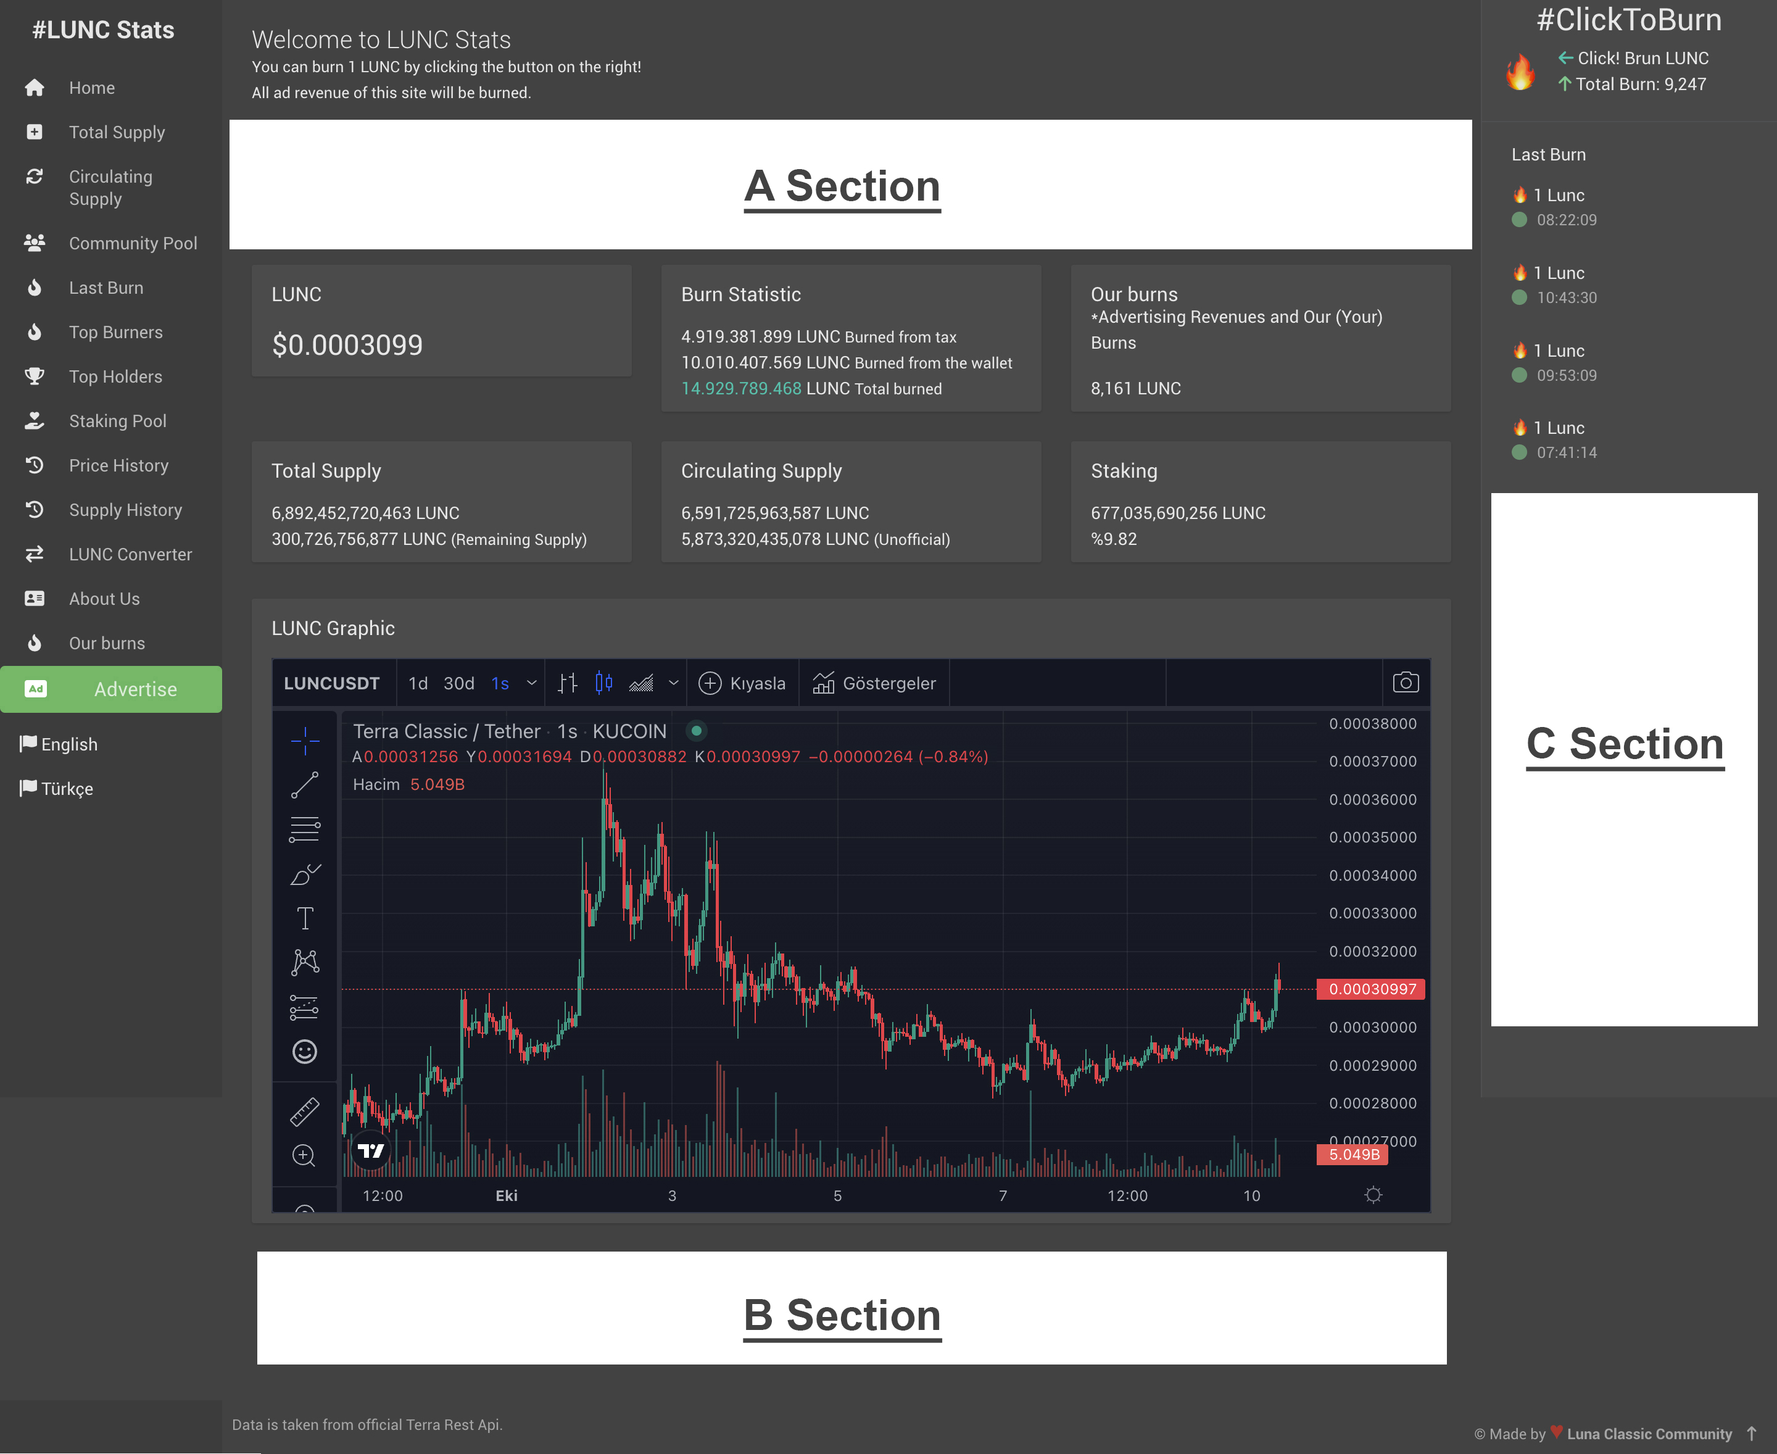This screenshot has height=1454, width=1777.
Task: Select the text annotation tool
Action: coord(305,918)
